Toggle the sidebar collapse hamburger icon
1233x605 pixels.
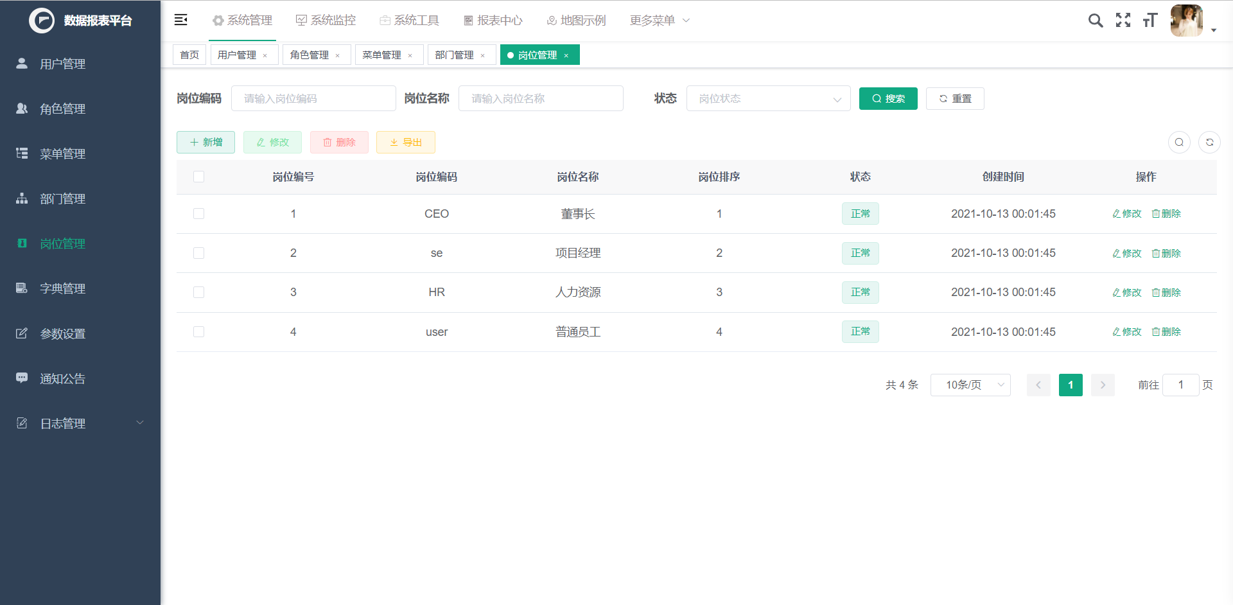(x=180, y=20)
